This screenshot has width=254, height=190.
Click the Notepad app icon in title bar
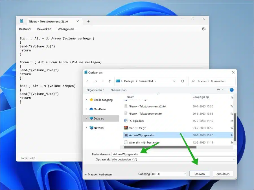[21, 21]
